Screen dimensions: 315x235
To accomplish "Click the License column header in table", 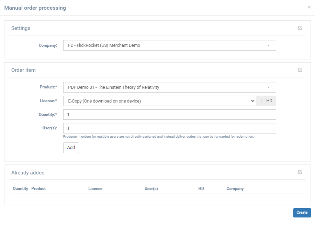I will tap(95, 189).
